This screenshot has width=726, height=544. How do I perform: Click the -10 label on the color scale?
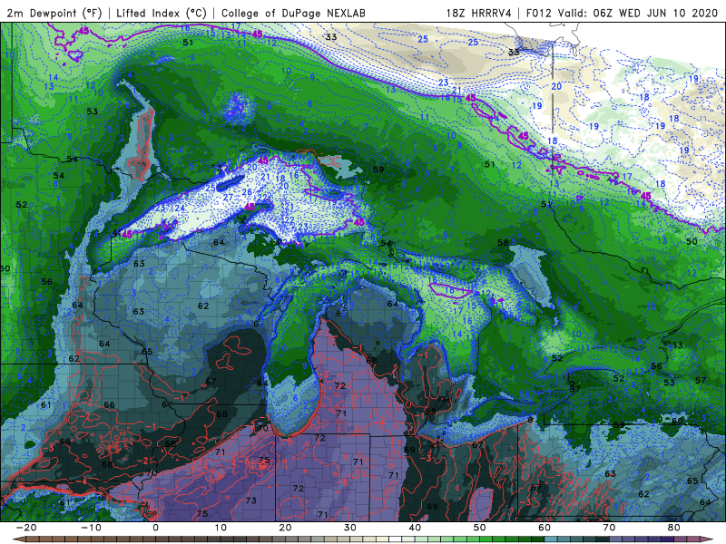click(x=91, y=528)
